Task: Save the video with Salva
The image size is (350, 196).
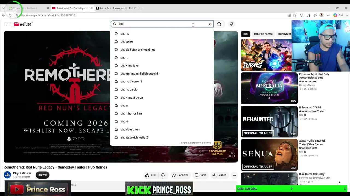Action: tap(200, 175)
